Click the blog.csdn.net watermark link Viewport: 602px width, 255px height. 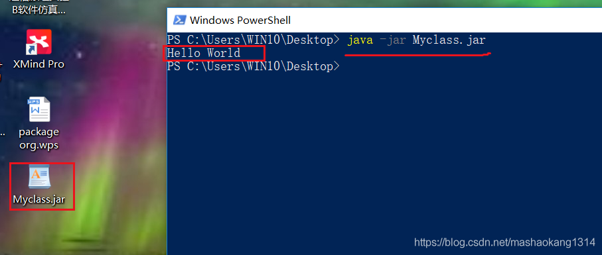pyautogui.click(x=504, y=242)
